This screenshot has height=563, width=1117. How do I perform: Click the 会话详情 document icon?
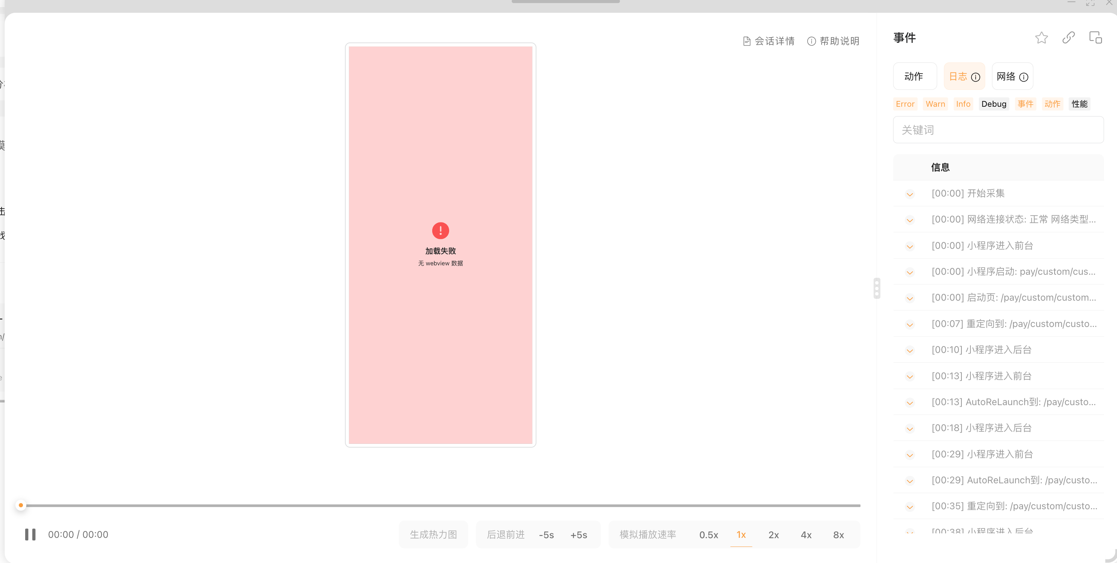point(747,41)
